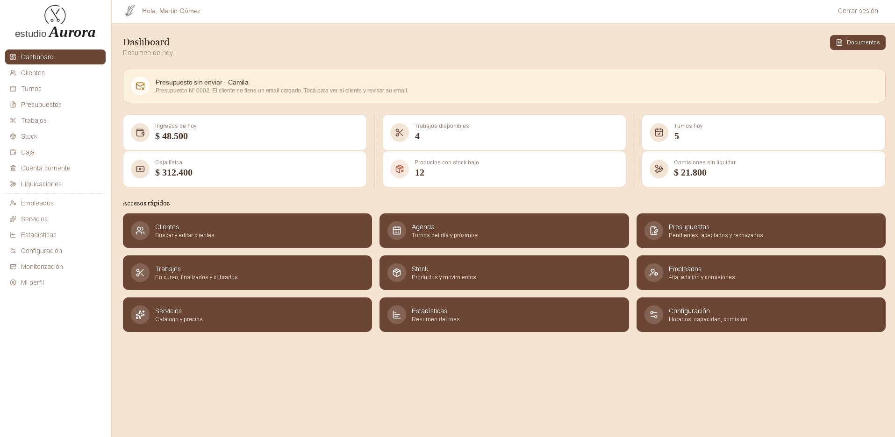Click the unsent mail icon in alert banner
This screenshot has height=437, width=895.
pos(140,86)
